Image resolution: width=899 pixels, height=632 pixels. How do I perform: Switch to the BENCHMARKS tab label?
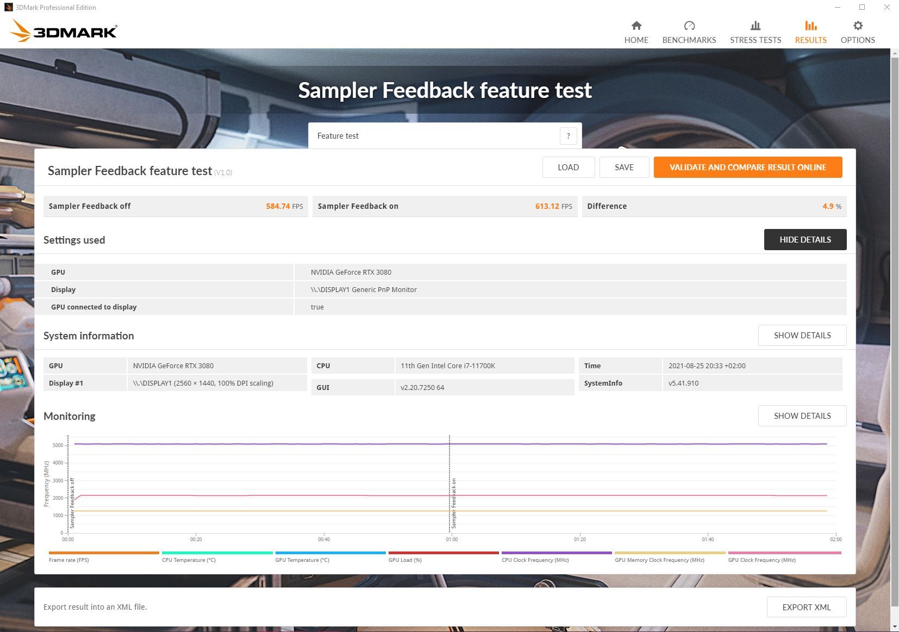tap(689, 40)
